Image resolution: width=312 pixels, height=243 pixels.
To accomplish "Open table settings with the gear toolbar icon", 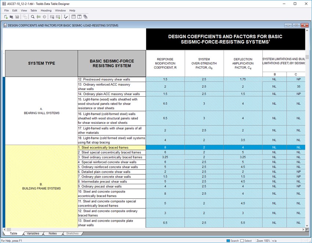I will pyautogui.click(x=44, y=17).
